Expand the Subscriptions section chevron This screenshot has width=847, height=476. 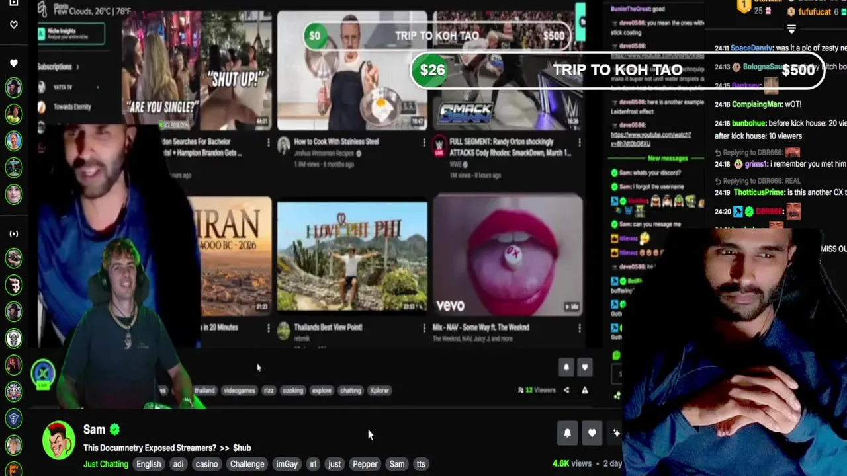tap(77, 67)
